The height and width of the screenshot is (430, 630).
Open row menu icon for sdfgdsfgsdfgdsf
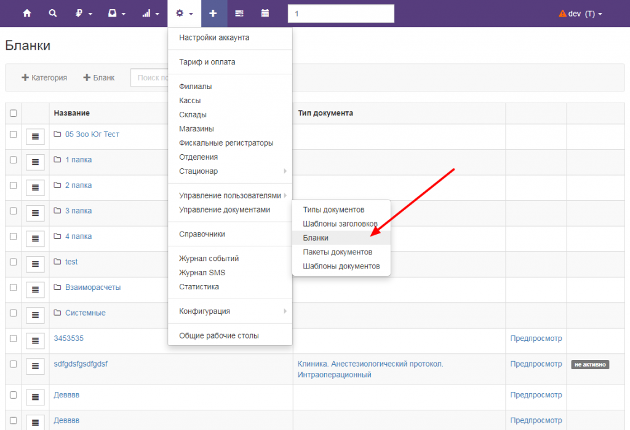coord(35,366)
